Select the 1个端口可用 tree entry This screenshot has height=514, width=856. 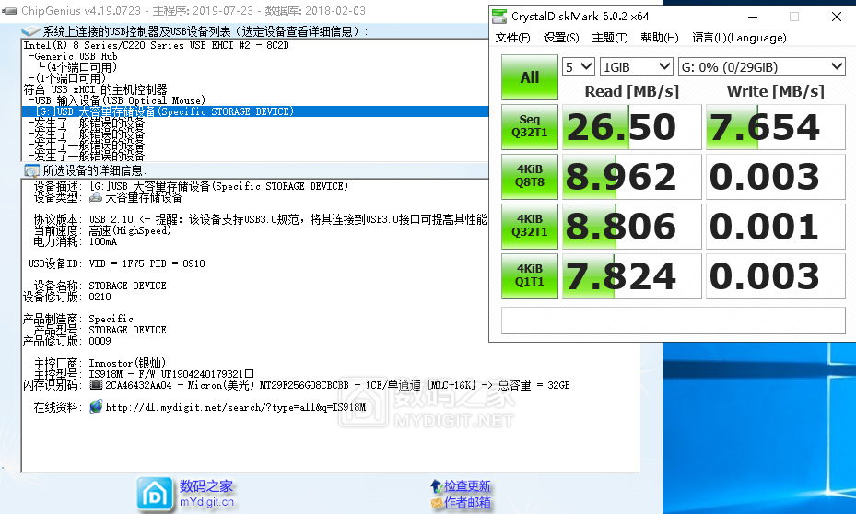pyautogui.click(x=71, y=78)
